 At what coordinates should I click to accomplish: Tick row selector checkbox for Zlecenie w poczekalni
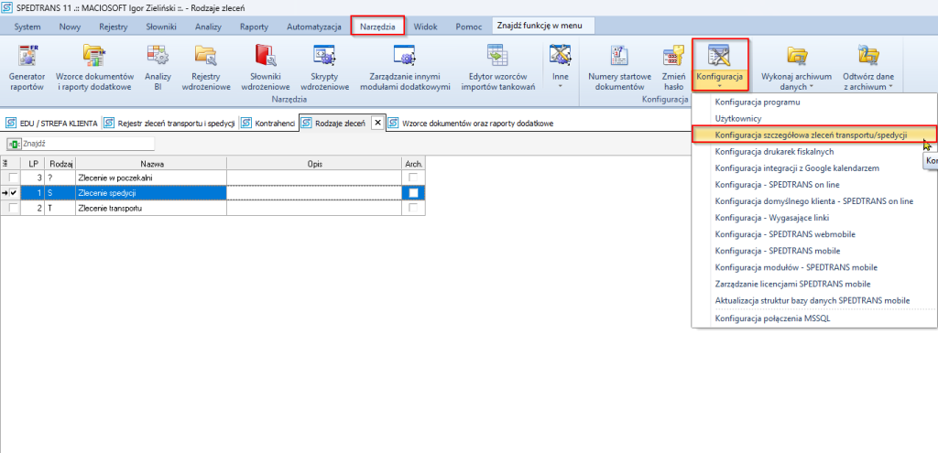(x=13, y=178)
